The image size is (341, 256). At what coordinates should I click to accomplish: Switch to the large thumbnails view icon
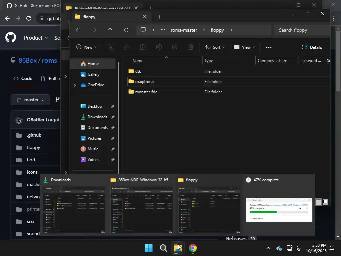325,202
